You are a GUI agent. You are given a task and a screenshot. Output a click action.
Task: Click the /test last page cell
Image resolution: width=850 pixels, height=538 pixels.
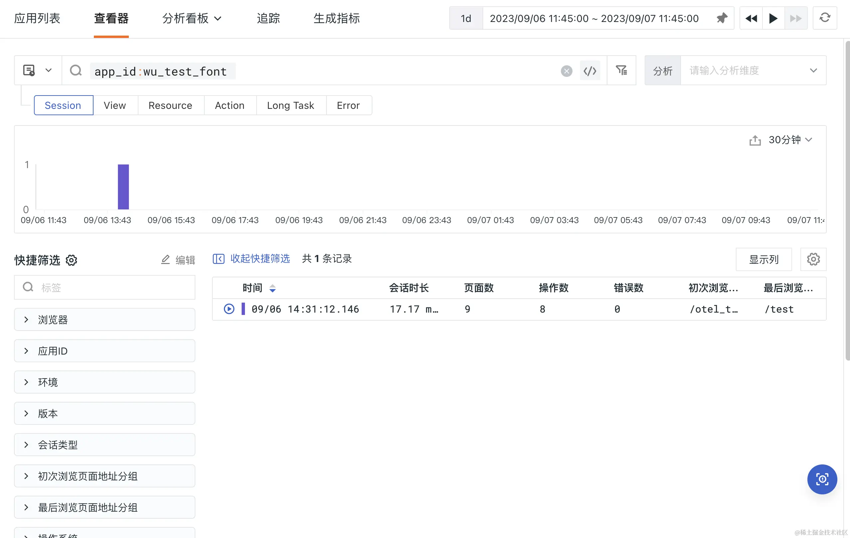[779, 309]
